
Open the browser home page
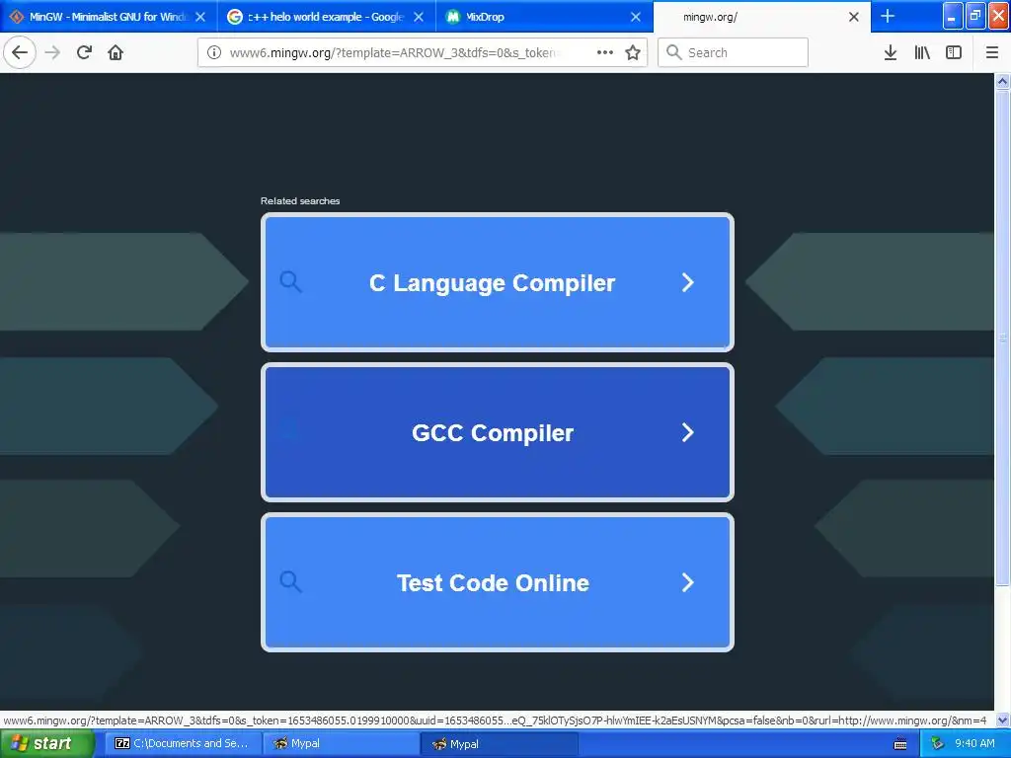coord(116,52)
